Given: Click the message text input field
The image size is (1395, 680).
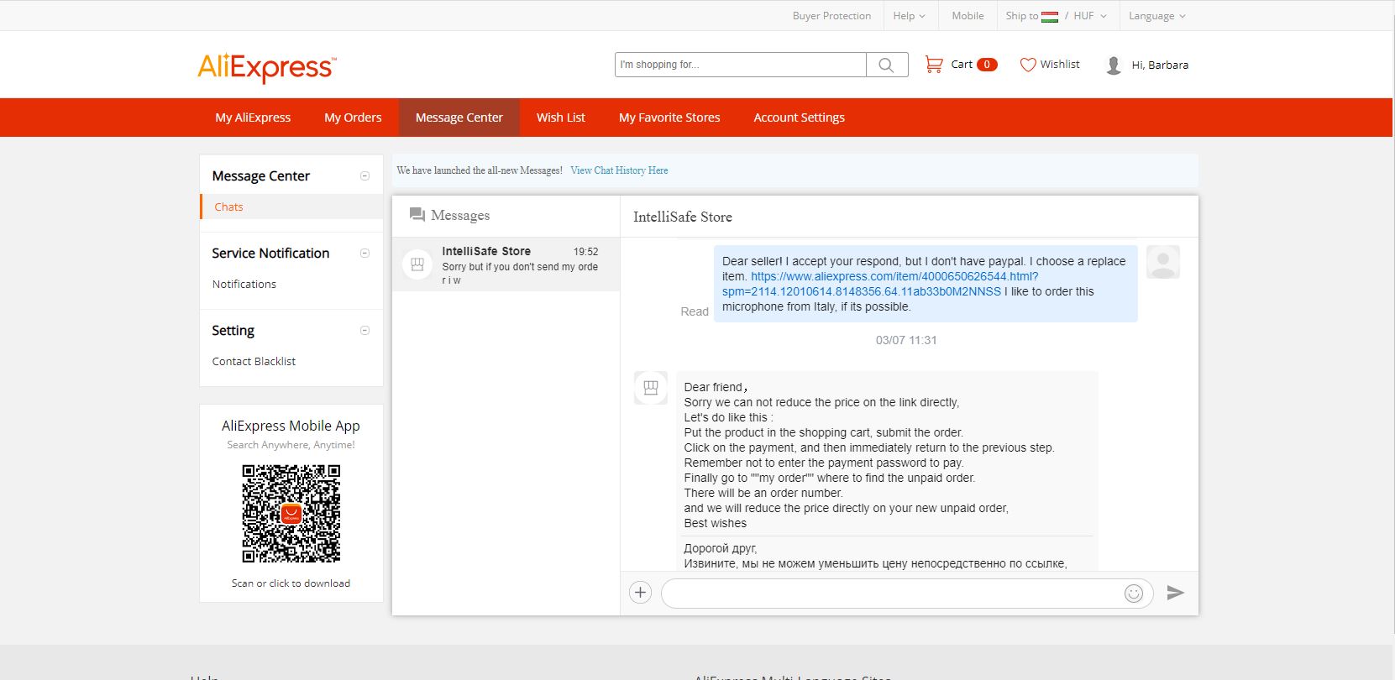Looking at the screenshot, I should coord(890,594).
